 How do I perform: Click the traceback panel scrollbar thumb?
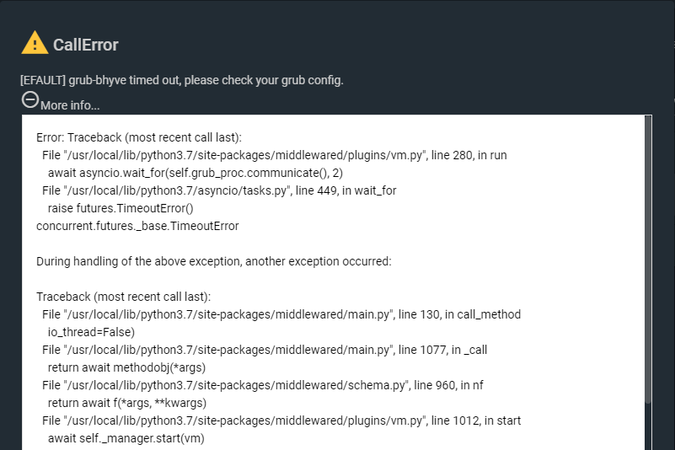coord(648,259)
